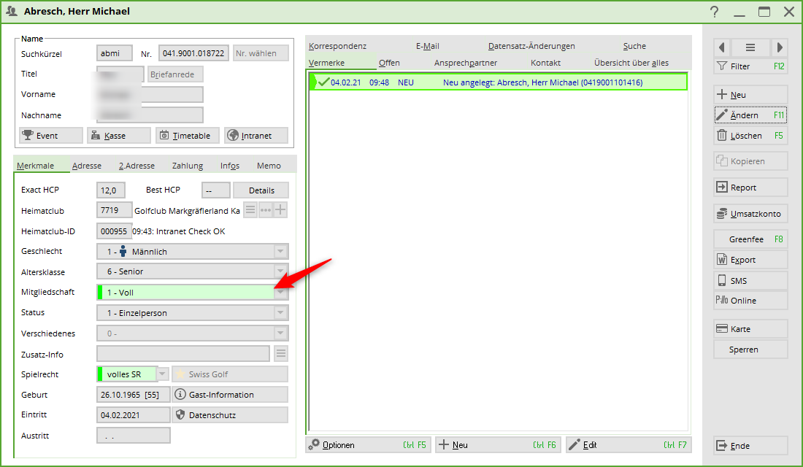The height and width of the screenshot is (467, 803).
Task: Click Heimatclub ellipsis search icon
Action: coord(265,210)
